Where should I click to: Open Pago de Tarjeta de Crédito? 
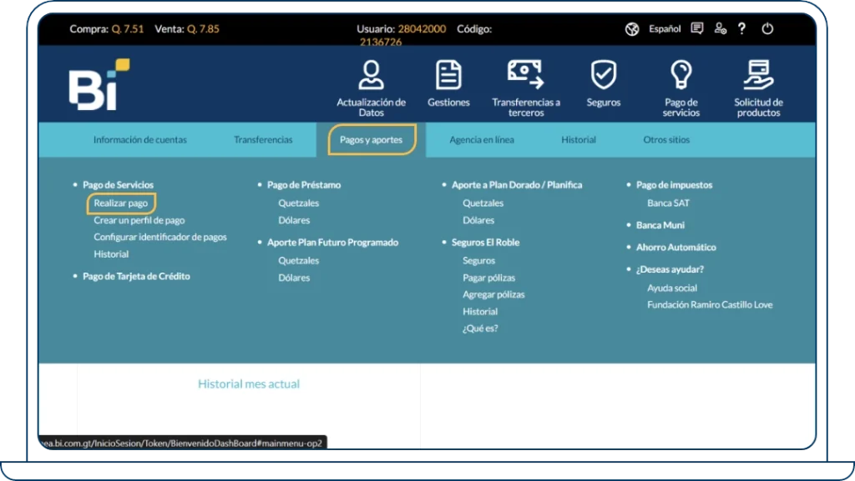pyautogui.click(x=136, y=276)
